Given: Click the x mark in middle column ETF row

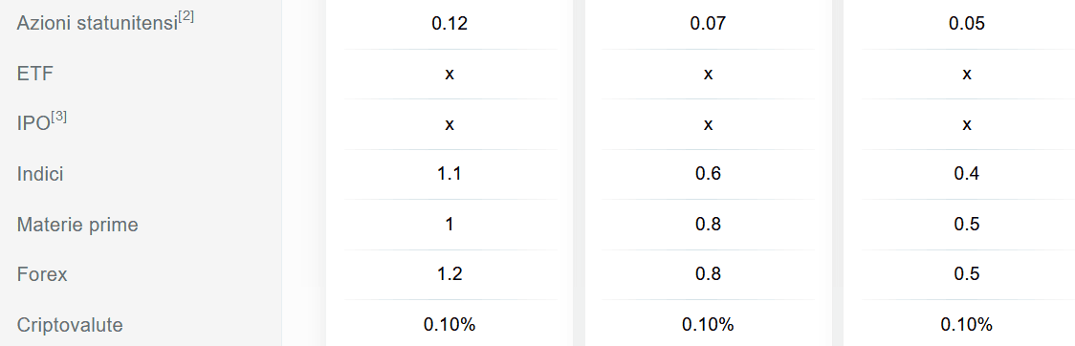Looking at the screenshot, I should pyautogui.click(x=708, y=75).
